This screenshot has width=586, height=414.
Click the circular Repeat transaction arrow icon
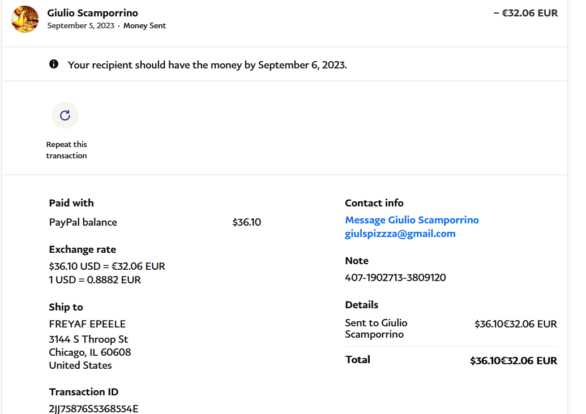tap(65, 115)
